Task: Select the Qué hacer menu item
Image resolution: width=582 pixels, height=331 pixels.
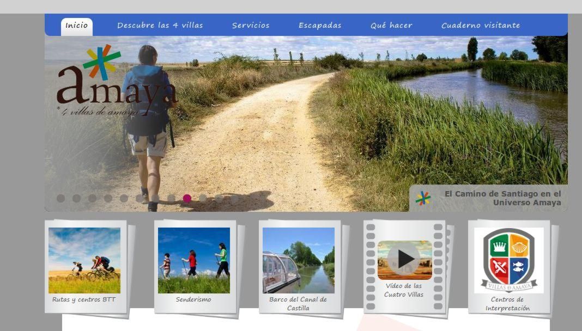Action: coord(391,26)
